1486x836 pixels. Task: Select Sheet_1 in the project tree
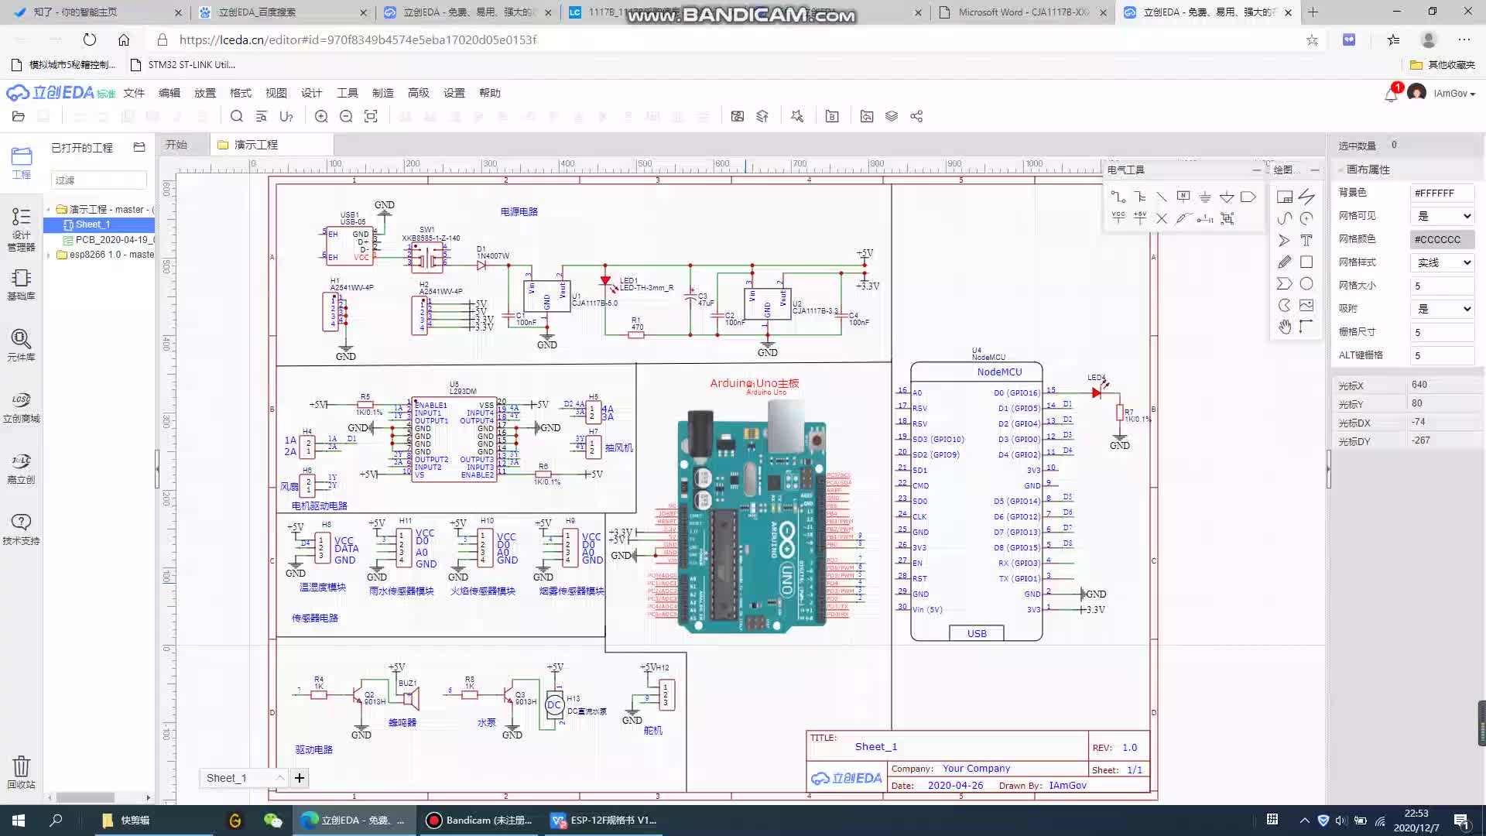click(99, 224)
